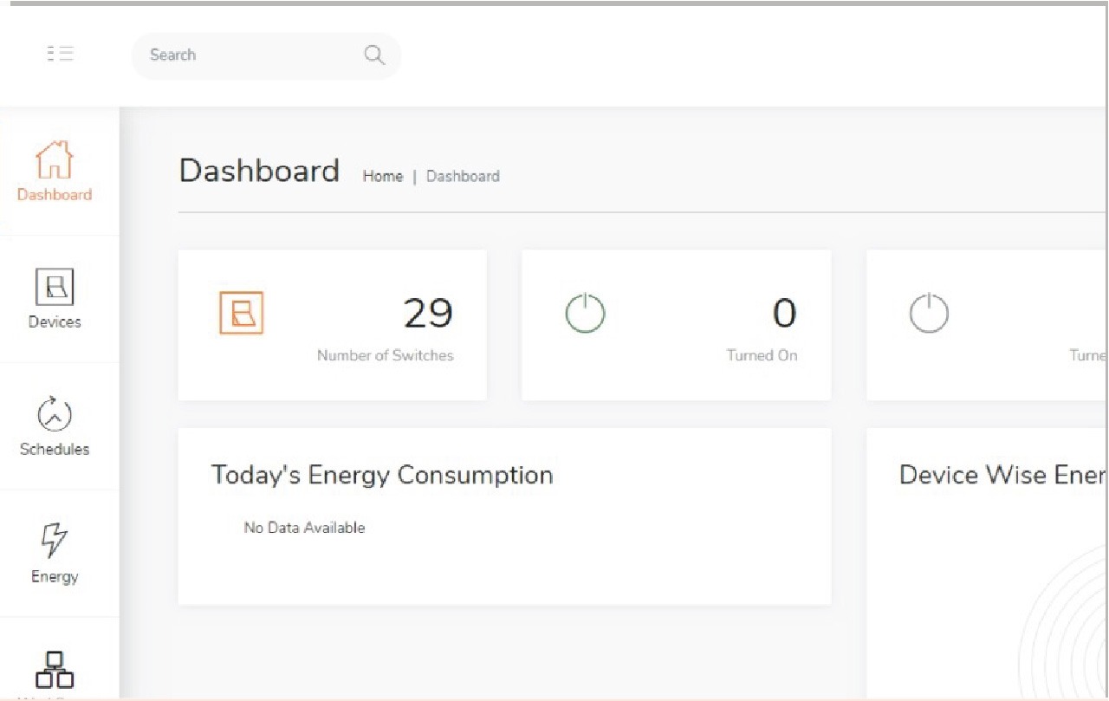Image resolution: width=1109 pixels, height=701 pixels.
Task: Click the 29 switches count
Action: pyautogui.click(x=428, y=313)
